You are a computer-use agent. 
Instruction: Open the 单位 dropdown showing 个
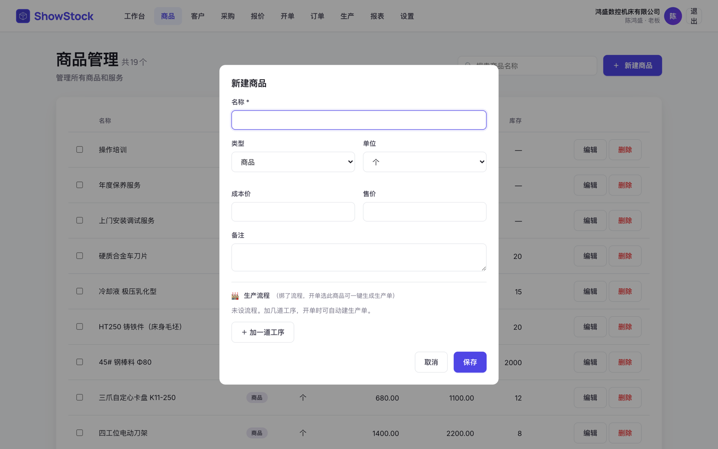point(425,162)
